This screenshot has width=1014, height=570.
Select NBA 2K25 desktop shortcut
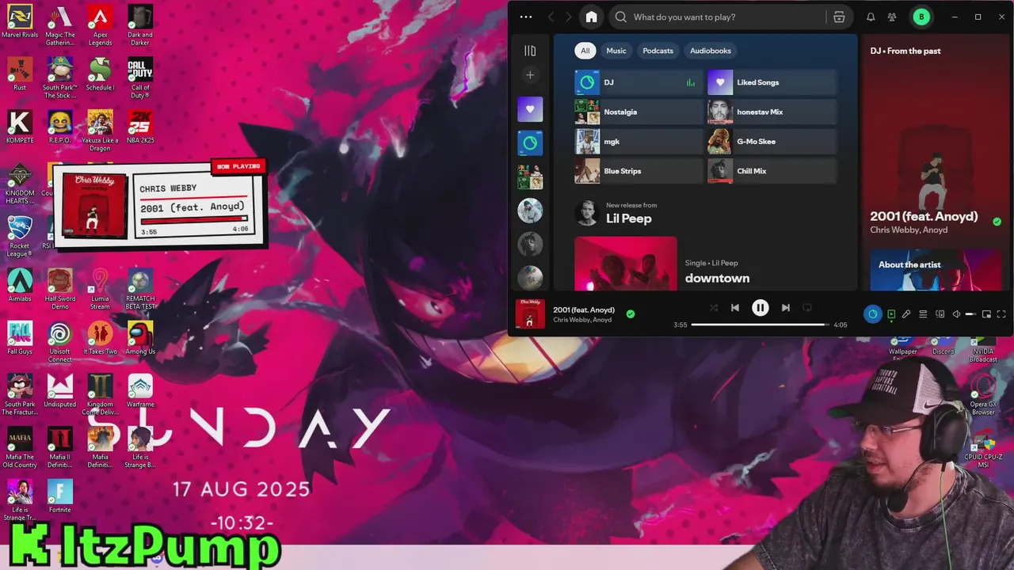click(x=140, y=127)
